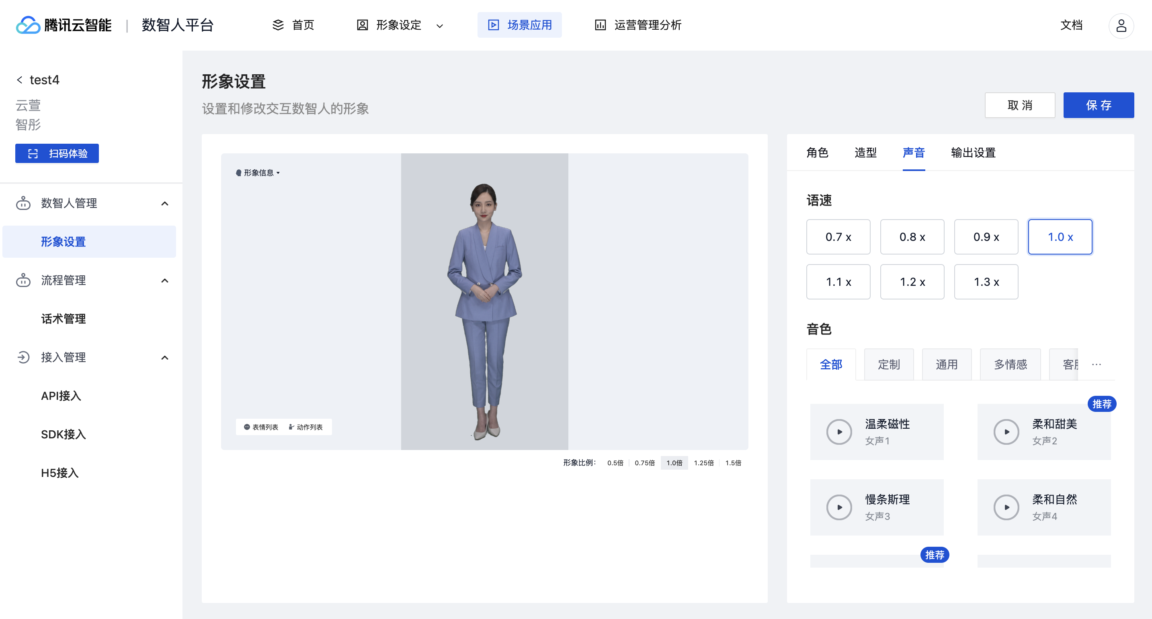Click the 保存 button
Screen dimensions: 1152x619
click(1098, 106)
